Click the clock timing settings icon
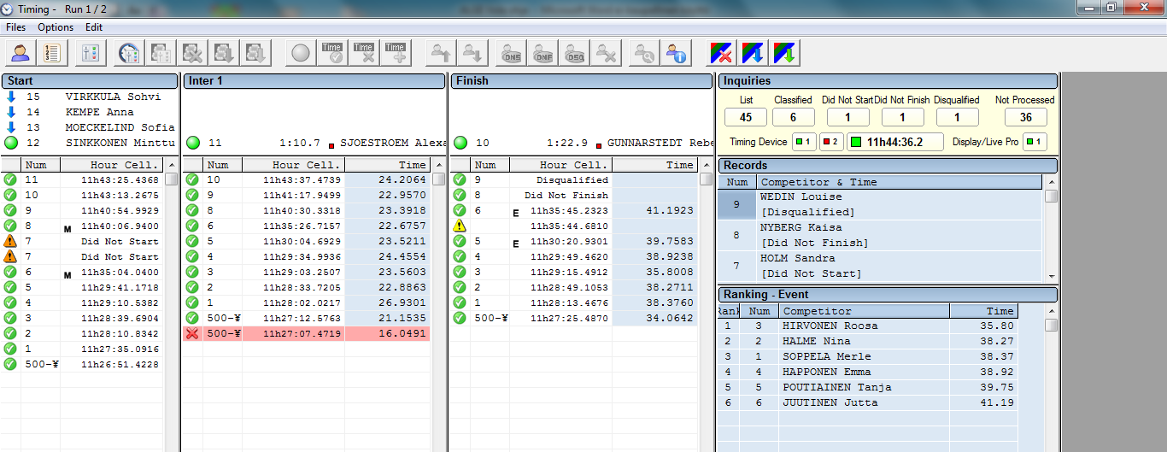Viewport: 1167px width, 452px height. (x=129, y=53)
